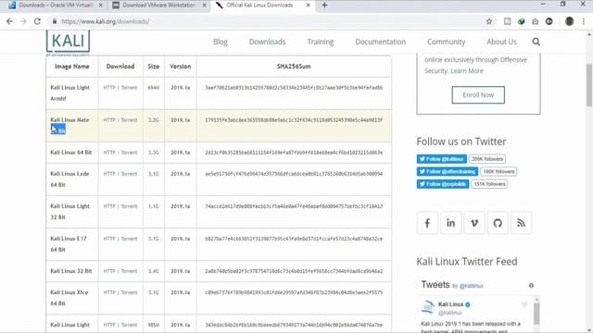Reload the Kali downloads page
The height and width of the screenshot is (333, 593).
pos(37,21)
